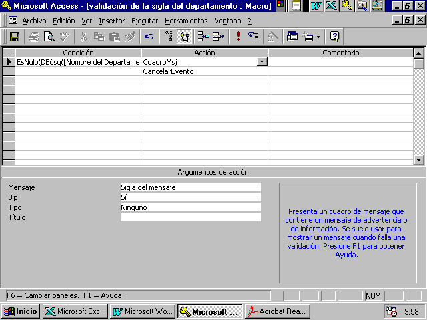Open the Archivo menu
This screenshot has height=320, width=427.
click(34, 21)
